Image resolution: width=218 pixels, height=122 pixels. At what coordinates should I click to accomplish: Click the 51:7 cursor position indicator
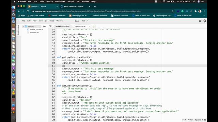pos(184,120)
